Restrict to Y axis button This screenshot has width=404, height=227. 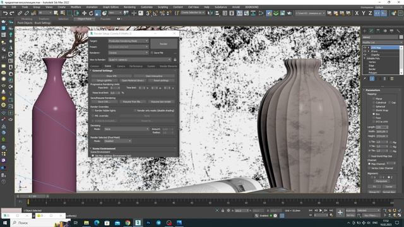coord(364,13)
